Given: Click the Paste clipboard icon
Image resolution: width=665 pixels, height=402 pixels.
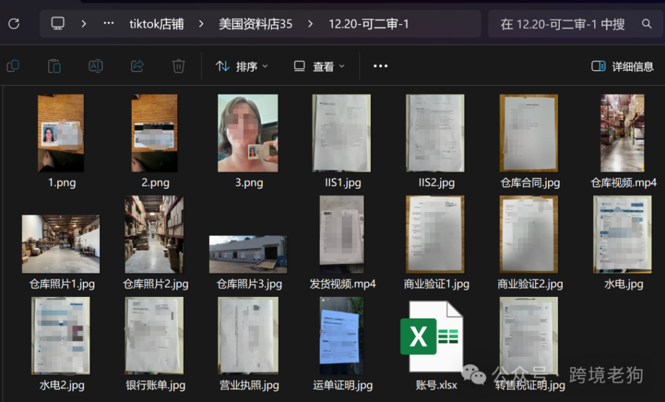Looking at the screenshot, I should (55, 66).
